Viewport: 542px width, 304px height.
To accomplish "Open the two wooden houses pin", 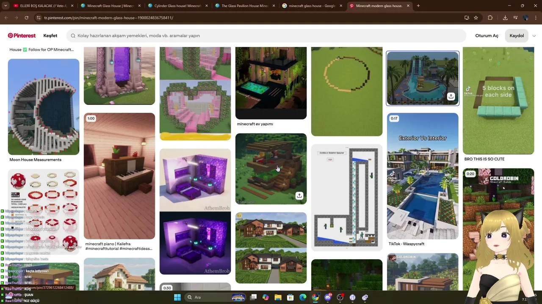I will 271,248.
